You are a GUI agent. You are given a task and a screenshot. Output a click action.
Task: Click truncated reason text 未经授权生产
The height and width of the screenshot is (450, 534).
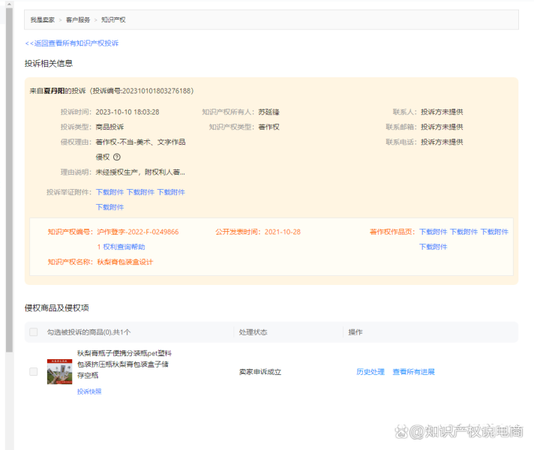140,172
